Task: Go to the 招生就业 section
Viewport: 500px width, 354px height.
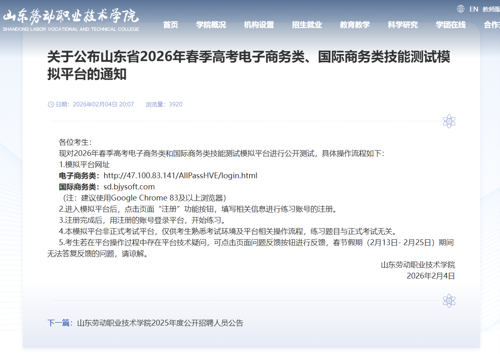Action: click(307, 25)
